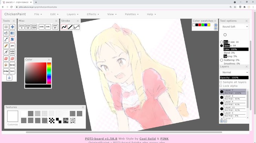Open the Normal blend mode dropdown

click(x=234, y=72)
